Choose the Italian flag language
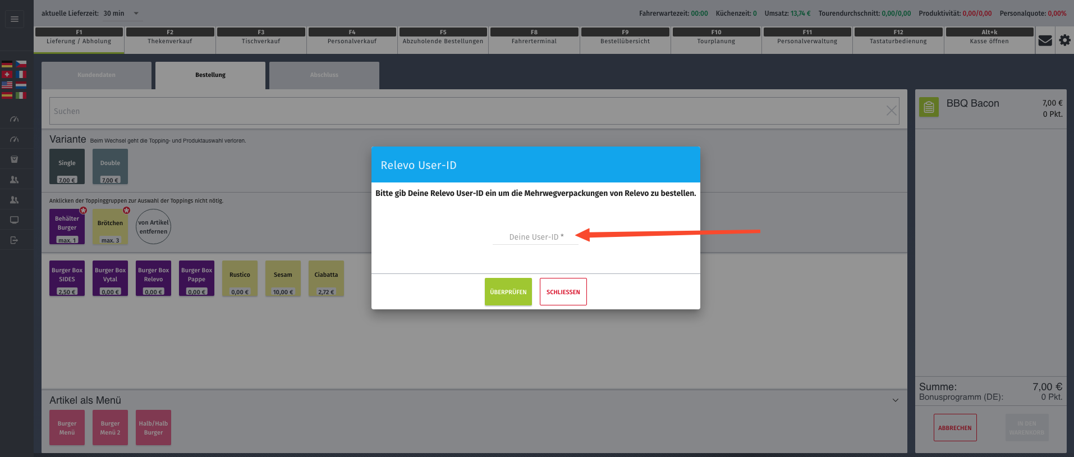Image resolution: width=1074 pixels, height=457 pixels. 21,95
